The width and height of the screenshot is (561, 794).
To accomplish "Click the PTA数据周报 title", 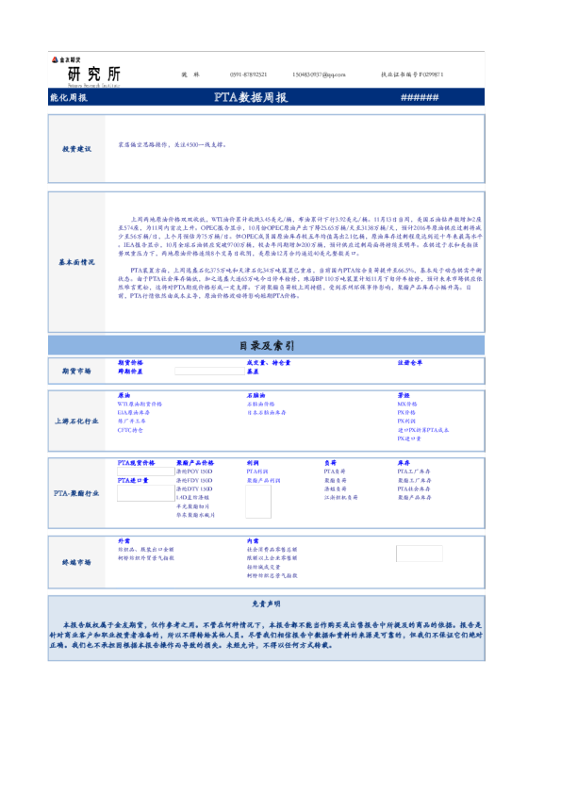I will [x=251, y=97].
